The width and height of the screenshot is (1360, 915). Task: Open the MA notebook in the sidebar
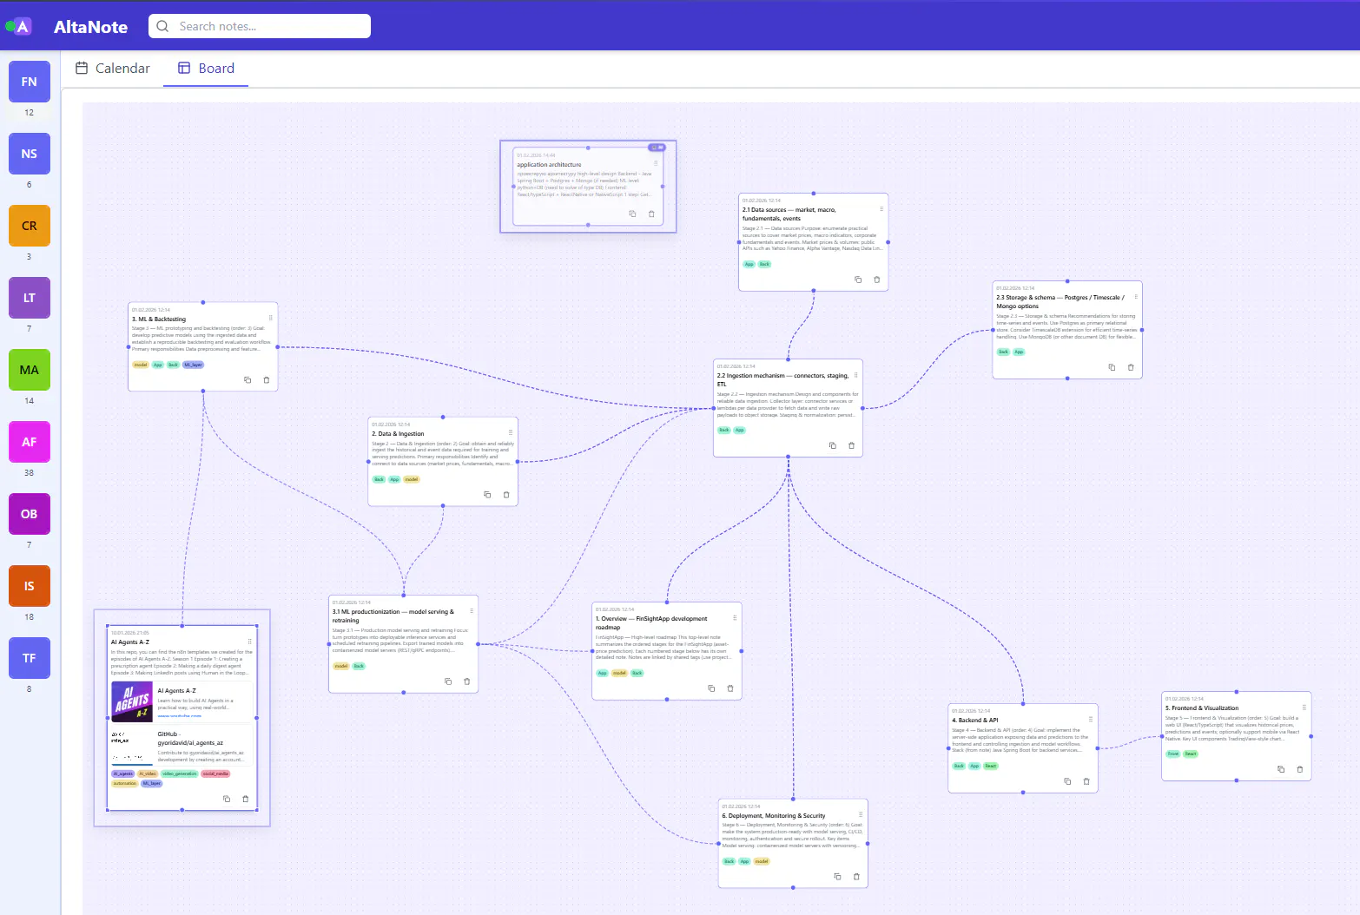tap(30, 370)
